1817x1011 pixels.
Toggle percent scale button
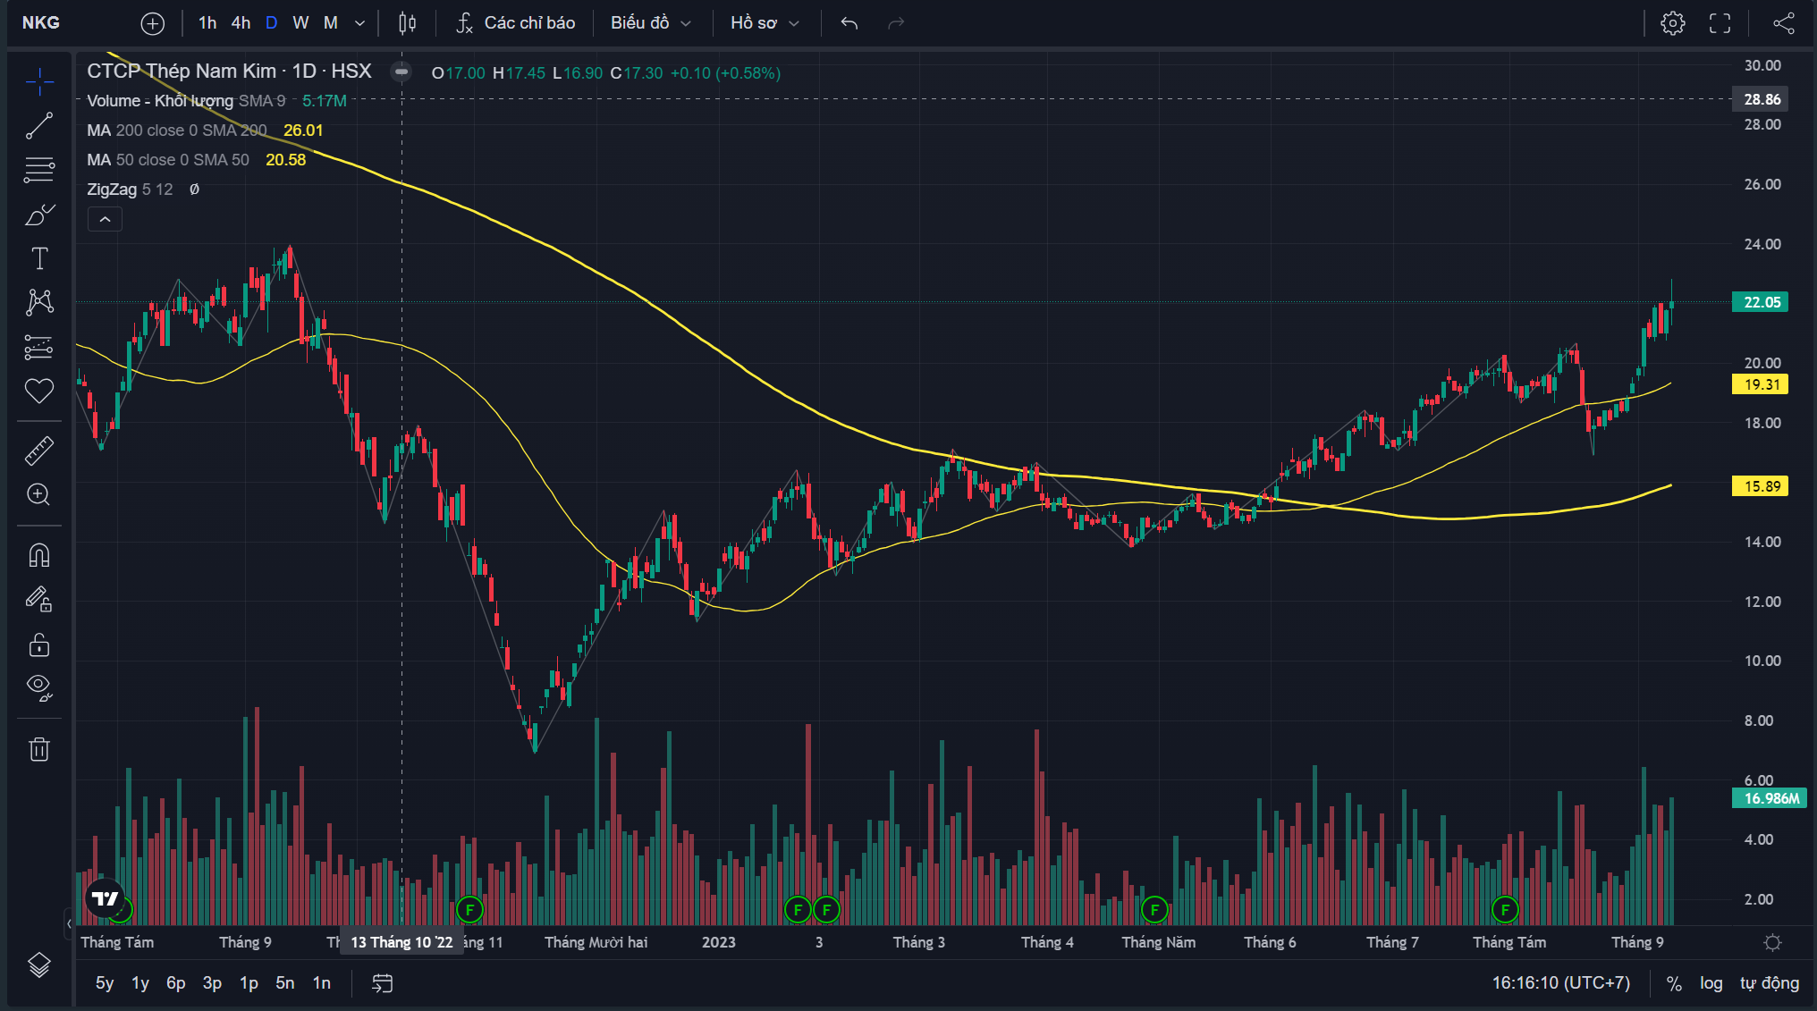(1674, 982)
